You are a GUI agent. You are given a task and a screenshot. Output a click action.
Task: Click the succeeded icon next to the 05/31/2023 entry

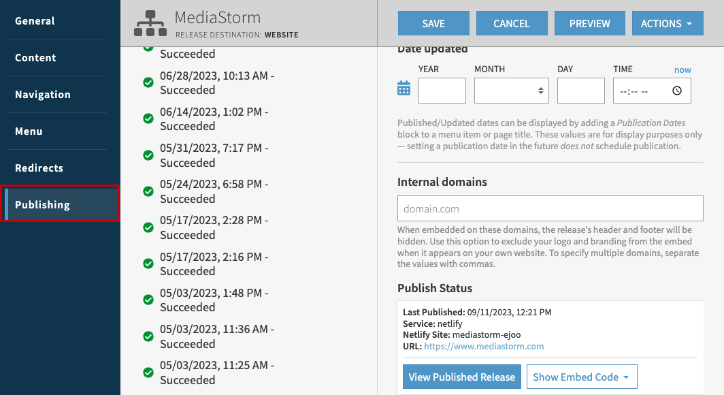(148, 155)
